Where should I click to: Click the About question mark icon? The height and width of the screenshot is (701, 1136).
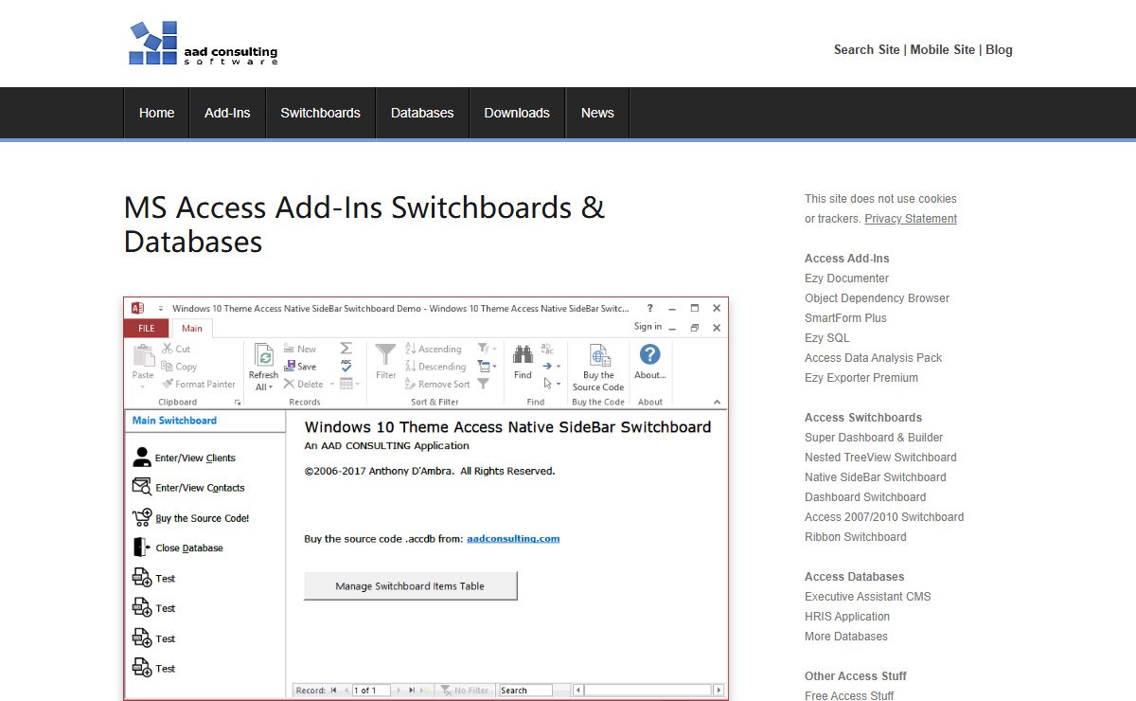click(x=649, y=354)
